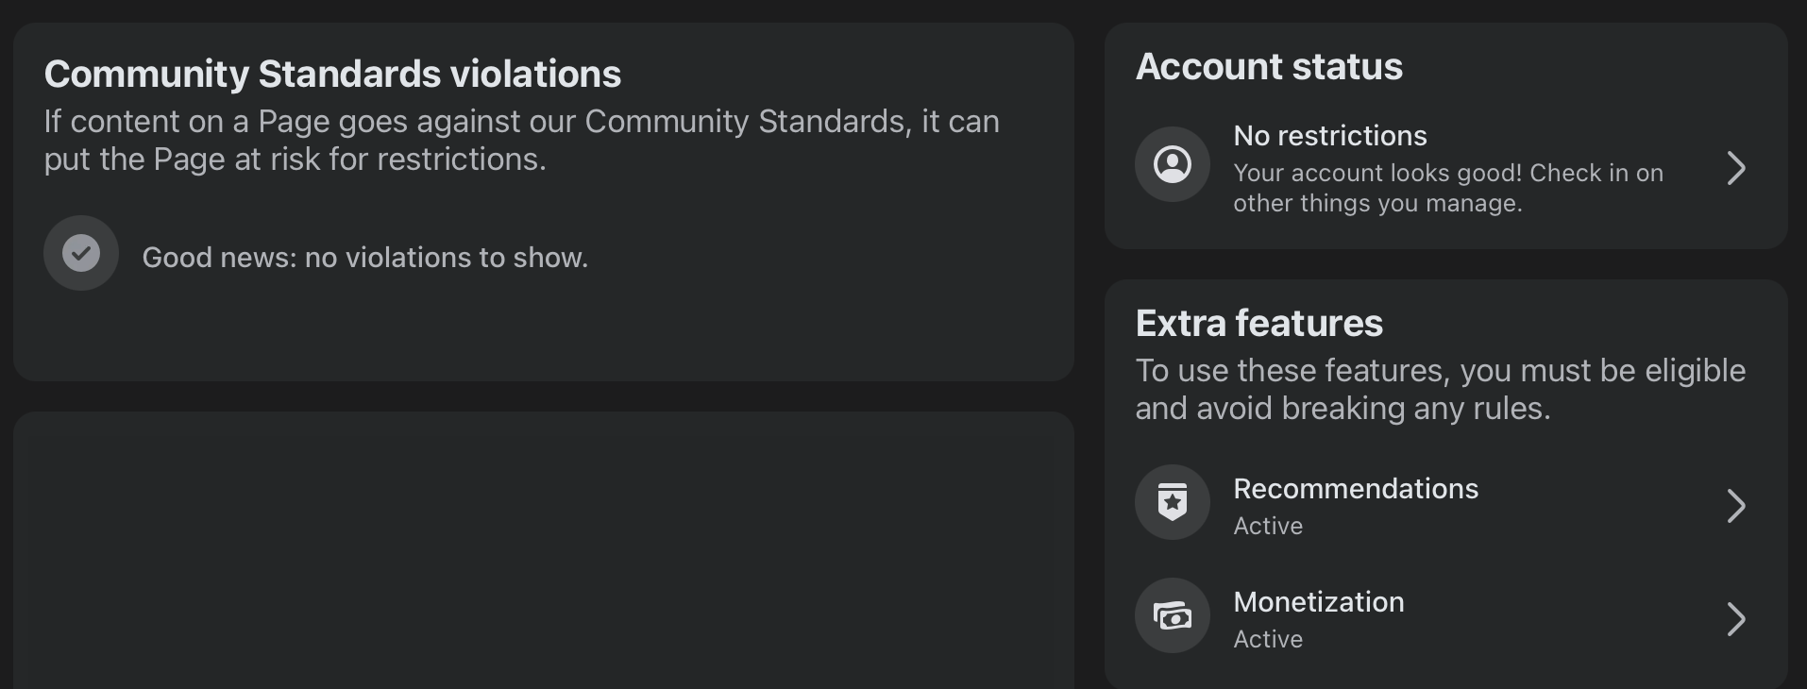Click the Community Standards description paragraph
The width and height of the screenshot is (1807, 689).
[521, 140]
